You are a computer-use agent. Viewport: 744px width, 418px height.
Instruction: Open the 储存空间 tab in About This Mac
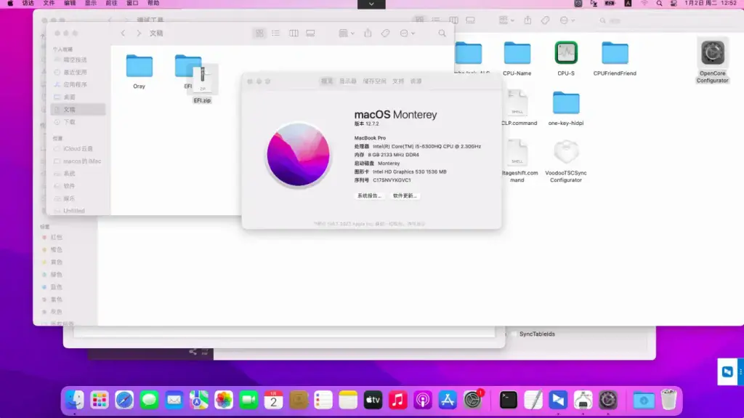point(374,81)
